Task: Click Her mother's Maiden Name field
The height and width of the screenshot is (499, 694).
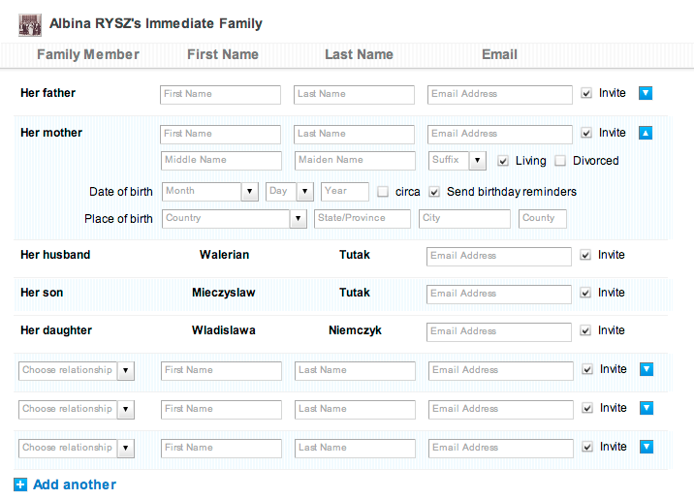Action: click(x=355, y=161)
